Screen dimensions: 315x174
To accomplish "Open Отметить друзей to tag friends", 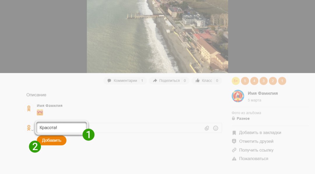I will tap(256, 141).
